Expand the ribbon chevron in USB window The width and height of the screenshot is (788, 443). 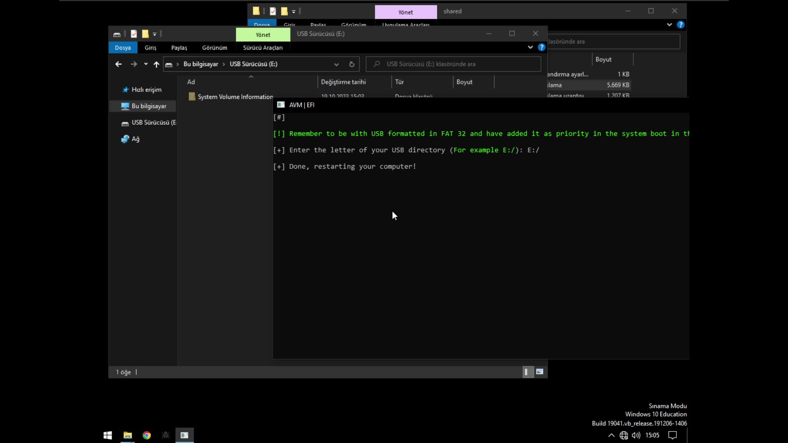pyautogui.click(x=530, y=47)
